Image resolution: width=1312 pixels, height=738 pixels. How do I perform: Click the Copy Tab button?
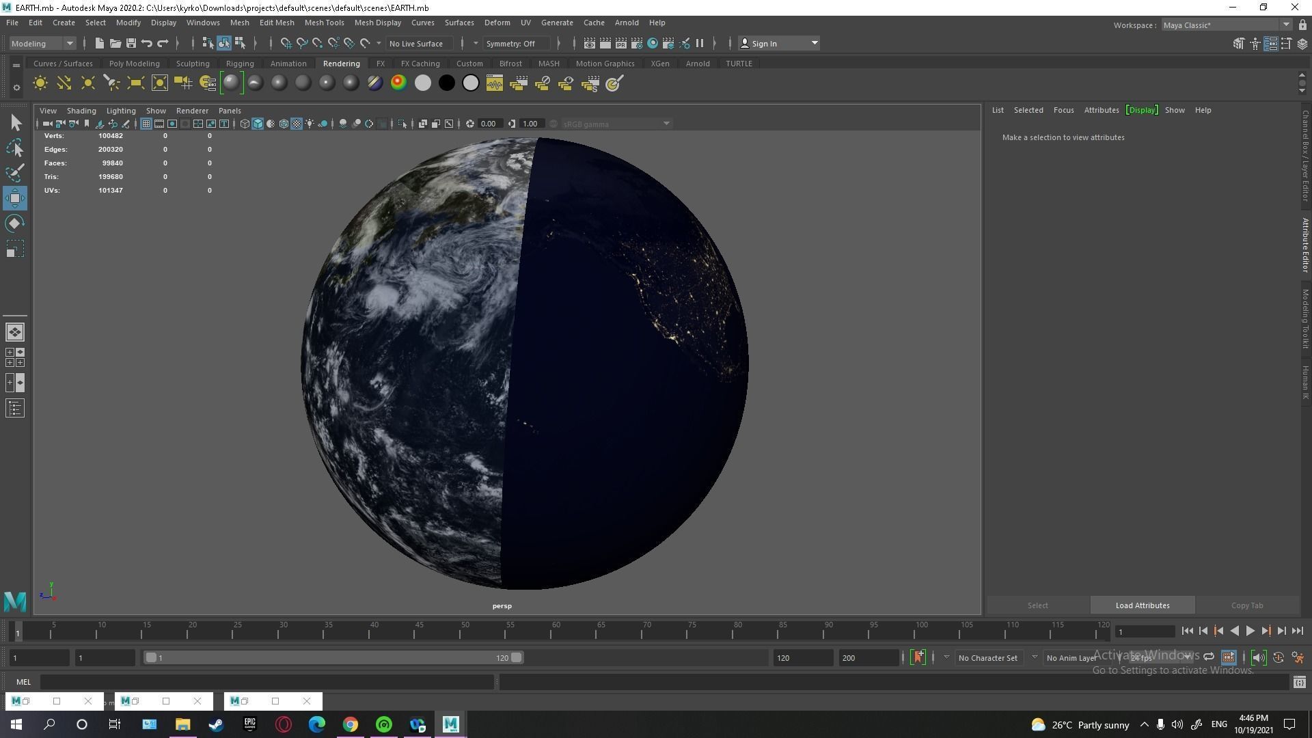(1246, 605)
